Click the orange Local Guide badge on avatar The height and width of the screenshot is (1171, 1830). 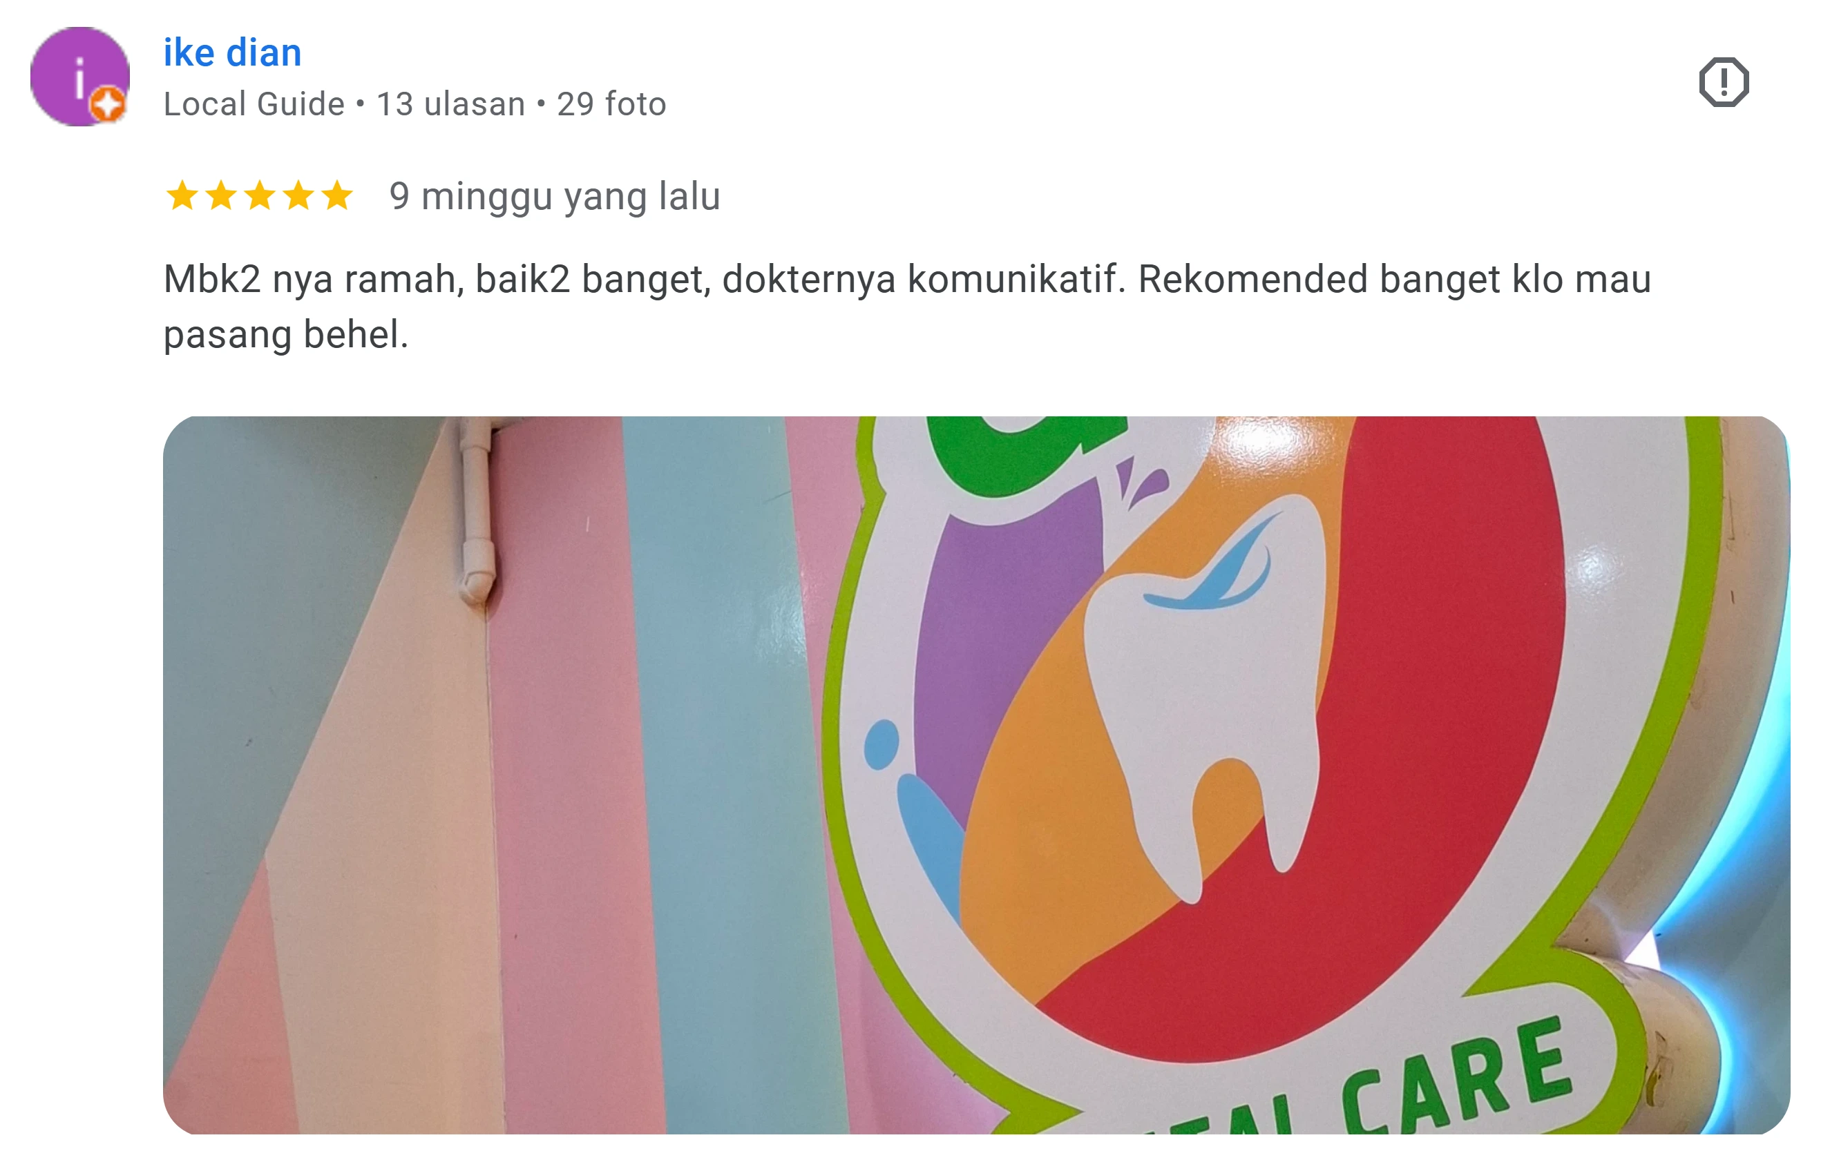tap(108, 104)
